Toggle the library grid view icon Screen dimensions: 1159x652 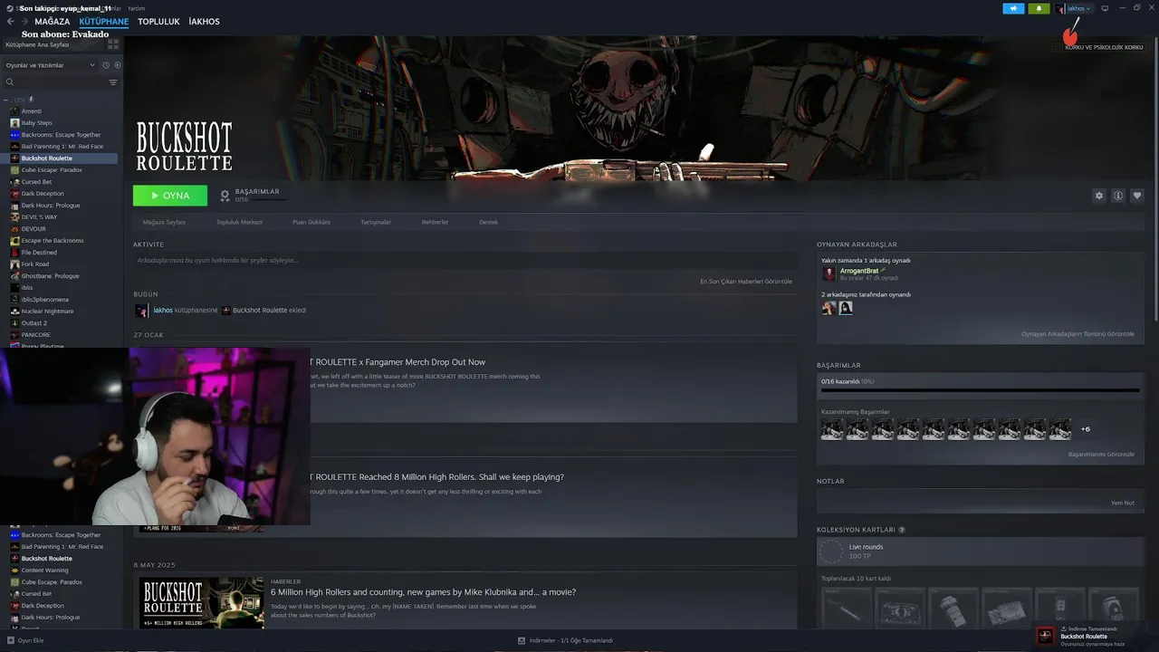[x=113, y=43]
